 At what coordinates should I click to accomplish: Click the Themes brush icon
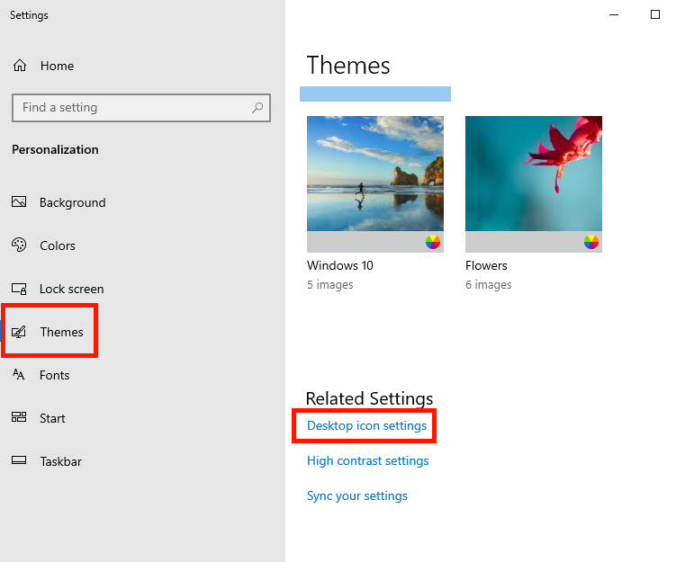pos(19,332)
